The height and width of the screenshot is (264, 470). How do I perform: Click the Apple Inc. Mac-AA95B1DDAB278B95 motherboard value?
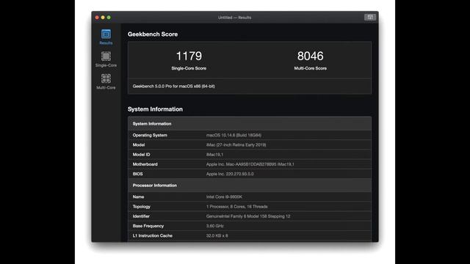[250, 164]
